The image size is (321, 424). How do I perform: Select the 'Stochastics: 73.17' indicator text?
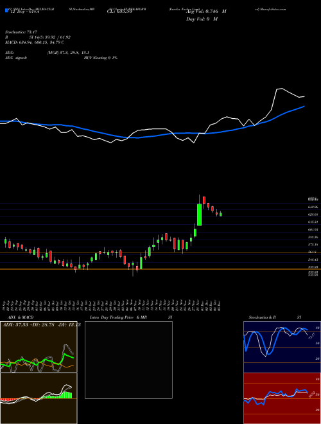pos(21,32)
